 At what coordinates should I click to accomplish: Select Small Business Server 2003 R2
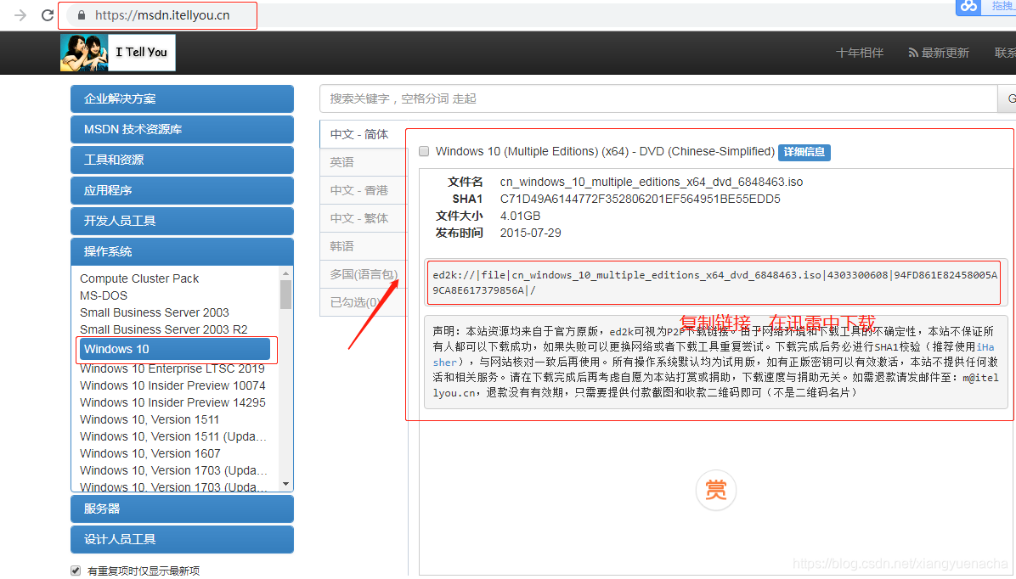click(x=163, y=329)
